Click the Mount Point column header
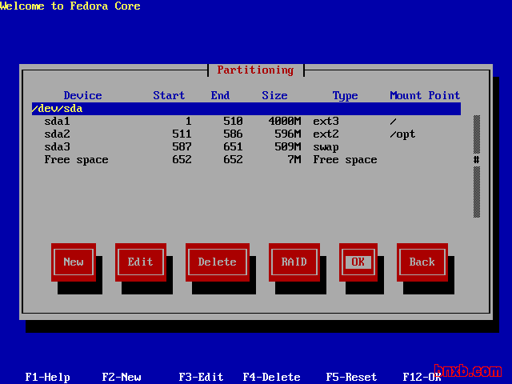 pos(425,95)
